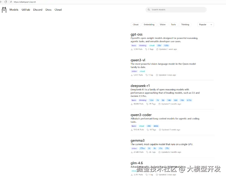
Task: Click the deepseek-r1 tags icon
Action: point(147,104)
